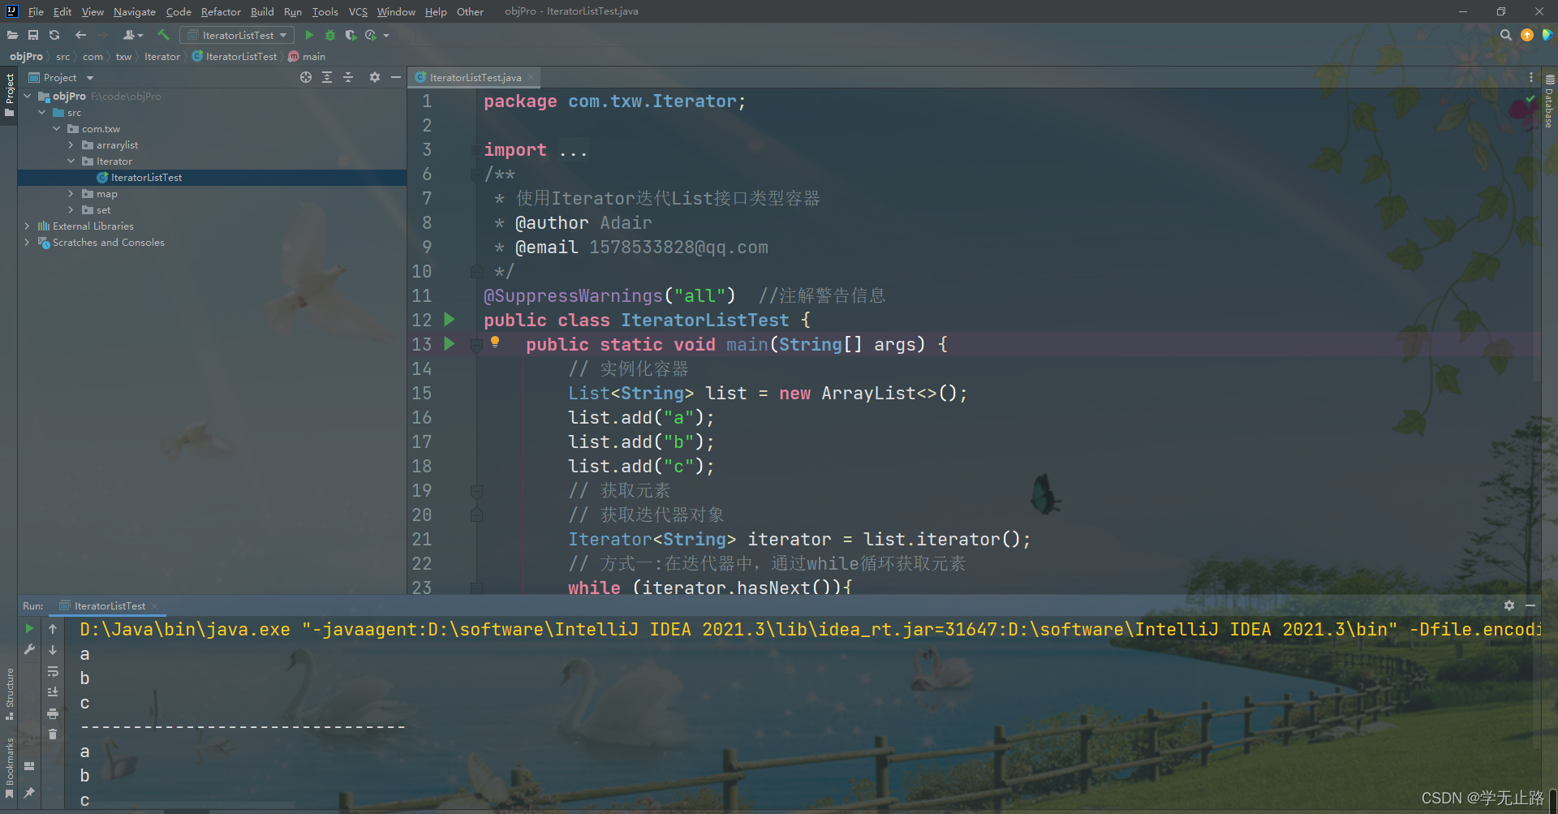
Task: Navigate back with the left arrow icon
Action: (x=80, y=35)
